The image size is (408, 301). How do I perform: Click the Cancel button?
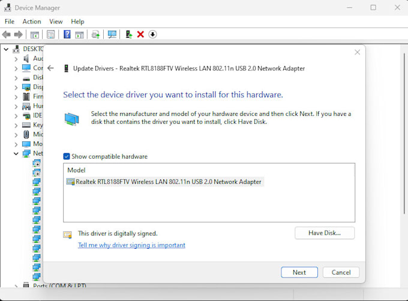[341, 272]
